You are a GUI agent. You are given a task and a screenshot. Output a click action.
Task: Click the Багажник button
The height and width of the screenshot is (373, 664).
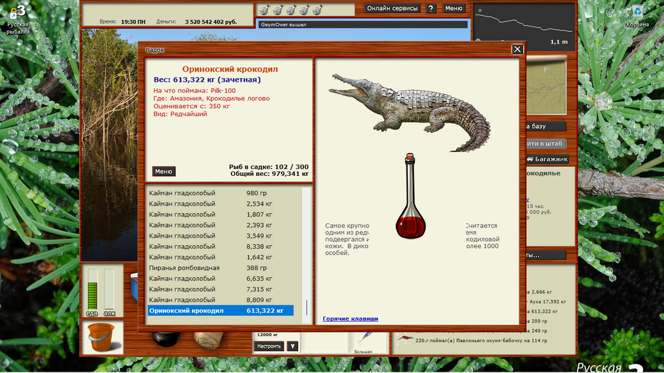(x=548, y=159)
